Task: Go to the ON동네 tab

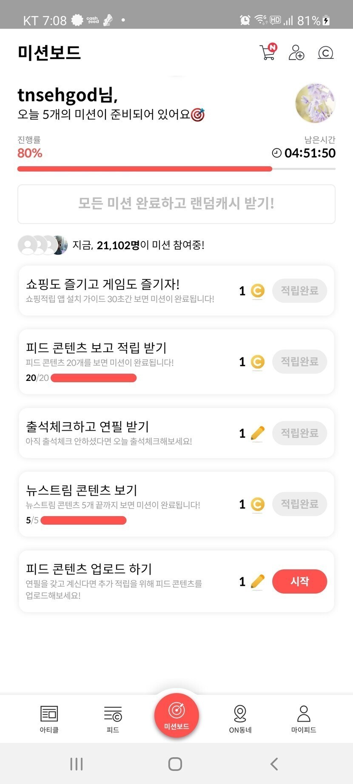Action: point(240,719)
